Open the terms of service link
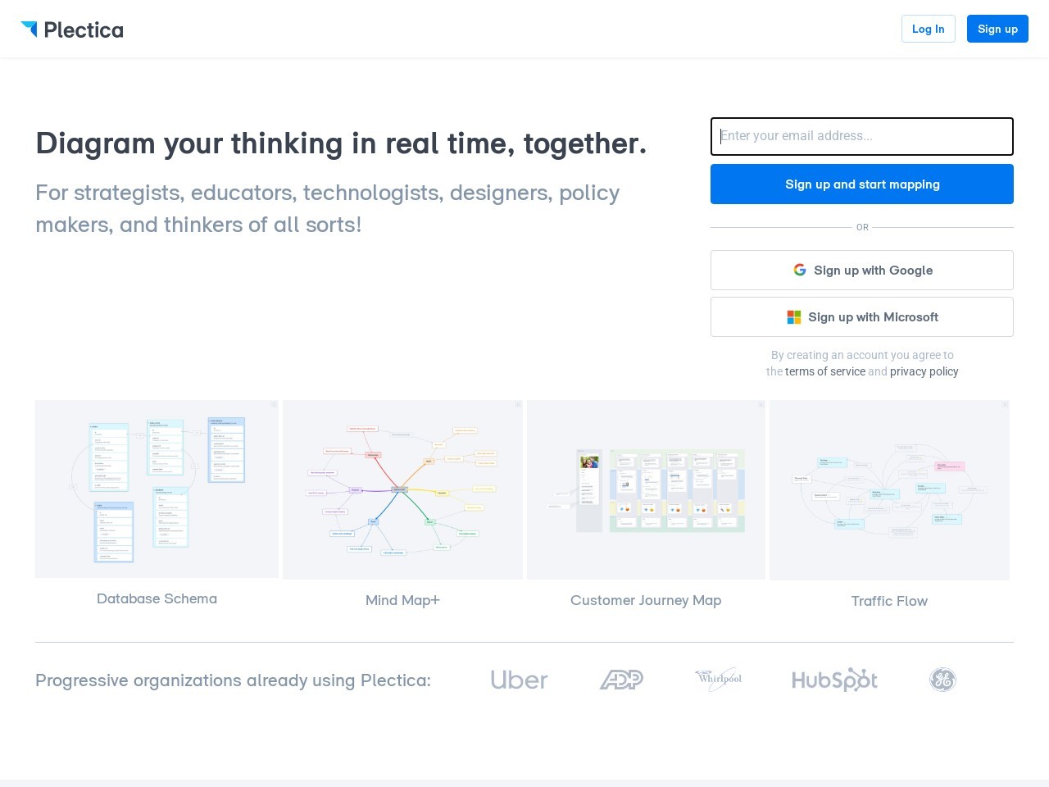 click(x=824, y=371)
